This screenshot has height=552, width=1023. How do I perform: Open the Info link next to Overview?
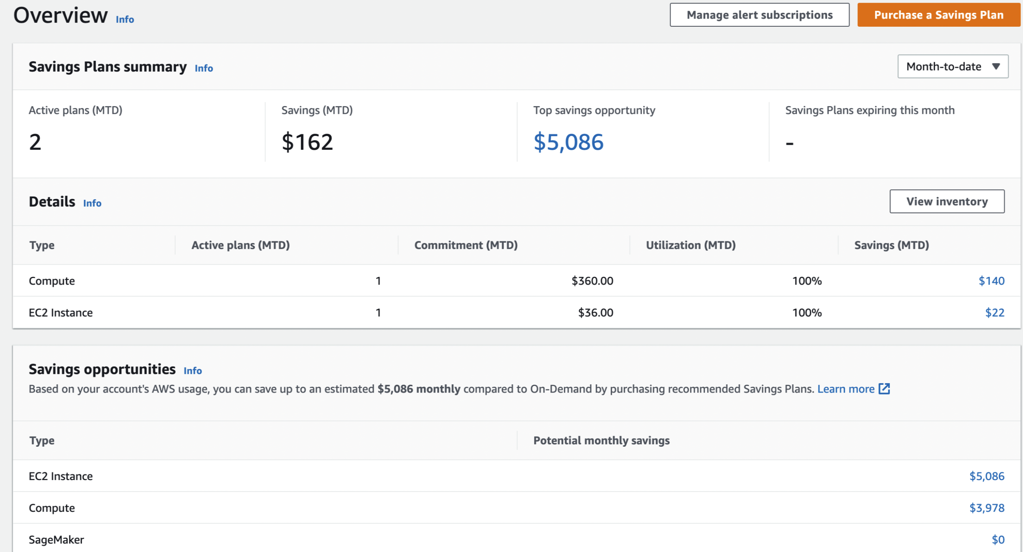point(124,19)
